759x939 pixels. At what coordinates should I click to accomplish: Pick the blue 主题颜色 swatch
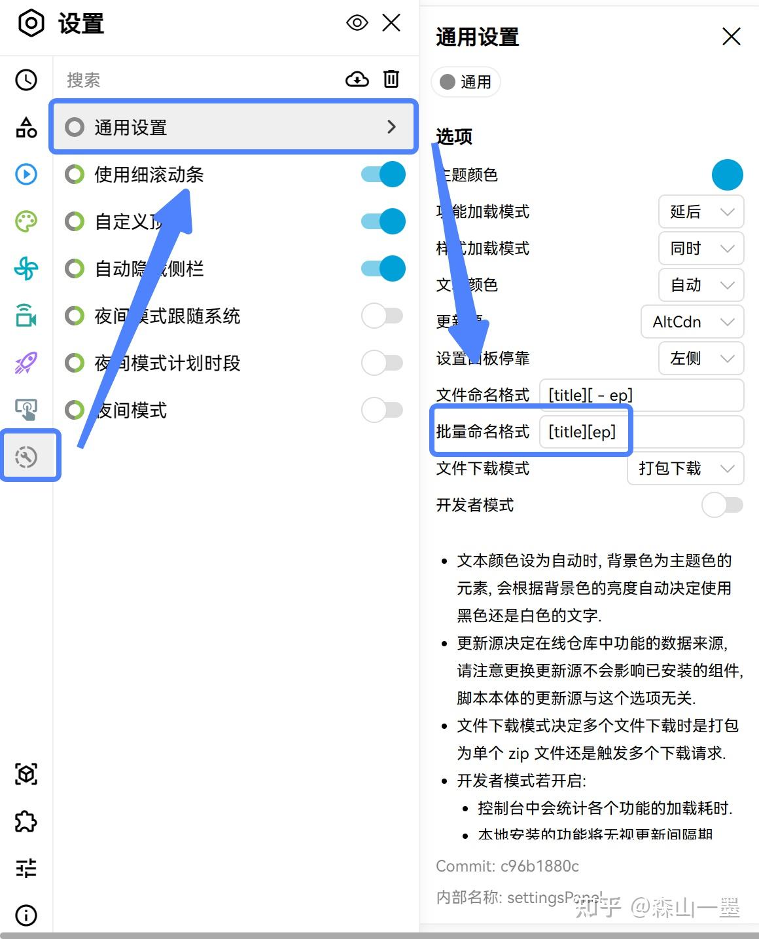coord(728,175)
